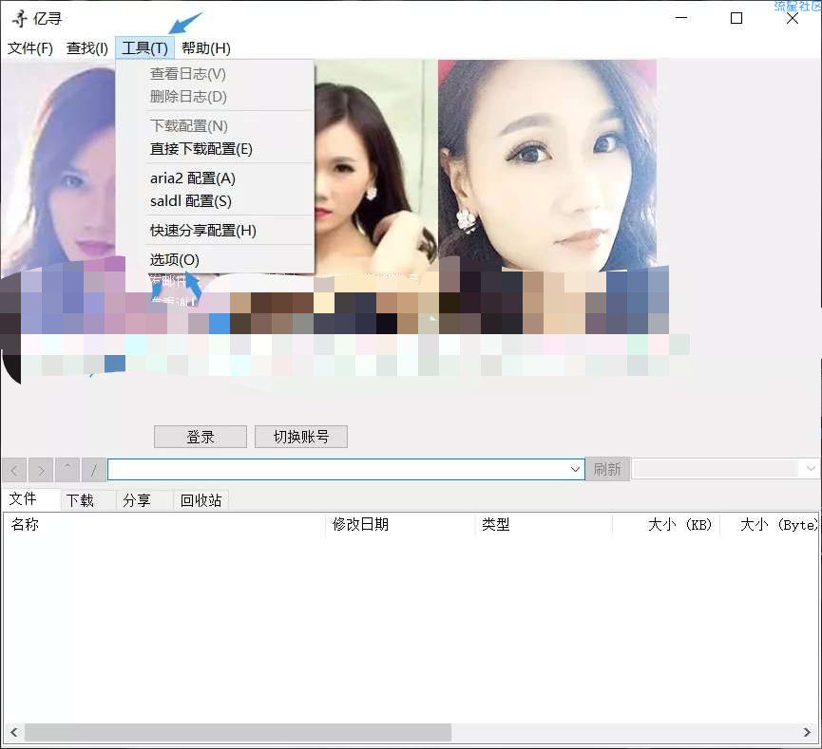Viewport: 822px width, 749px height.
Task: Click the back navigation arrow button
Action: click(14, 469)
